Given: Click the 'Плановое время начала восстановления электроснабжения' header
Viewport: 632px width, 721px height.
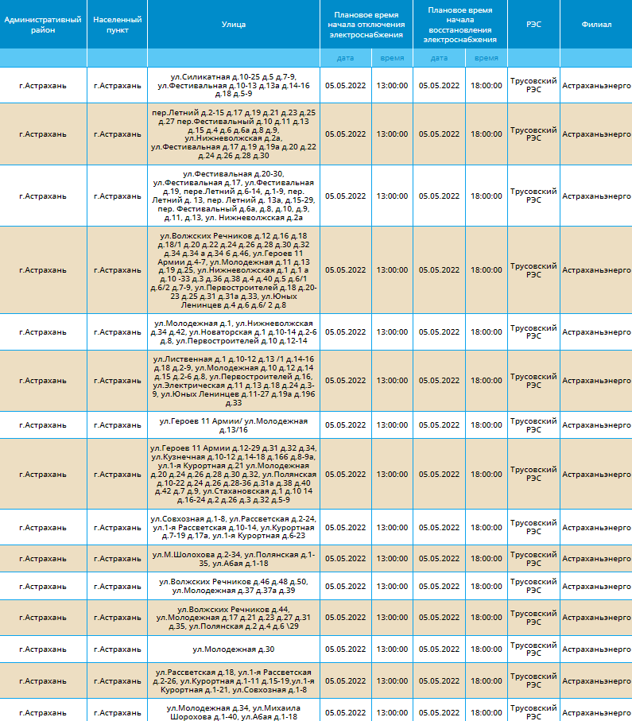Looking at the screenshot, I should (460, 25).
